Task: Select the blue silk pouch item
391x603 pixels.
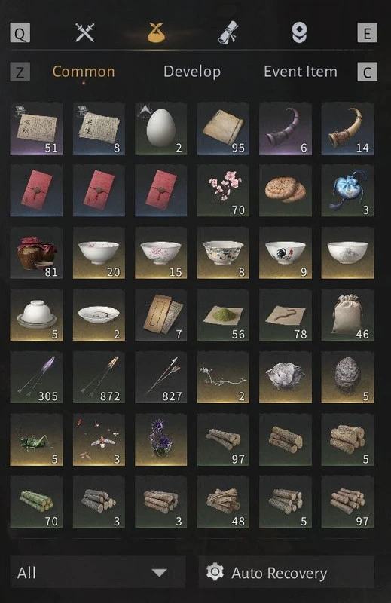Action: click(x=347, y=191)
